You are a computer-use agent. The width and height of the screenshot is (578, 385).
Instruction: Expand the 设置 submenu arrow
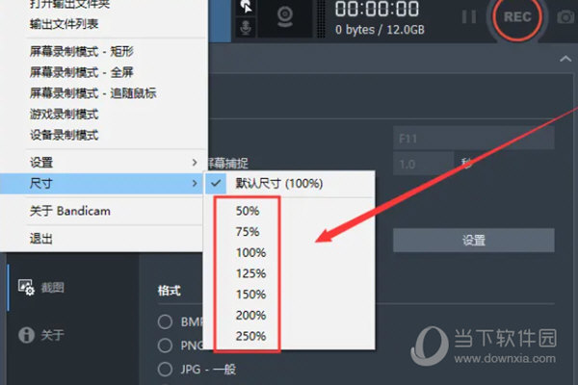click(x=195, y=163)
